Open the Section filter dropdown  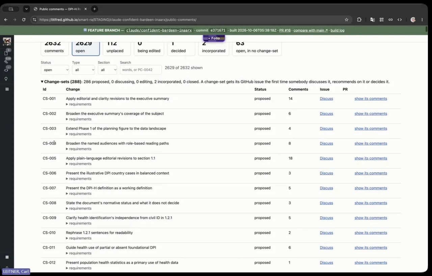coord(107,70)
